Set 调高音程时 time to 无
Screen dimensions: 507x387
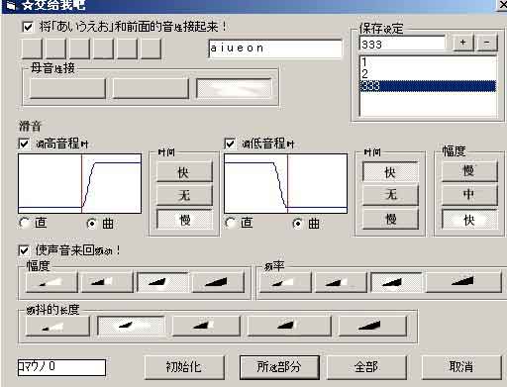pyautogui.click(x=184, y=195)
